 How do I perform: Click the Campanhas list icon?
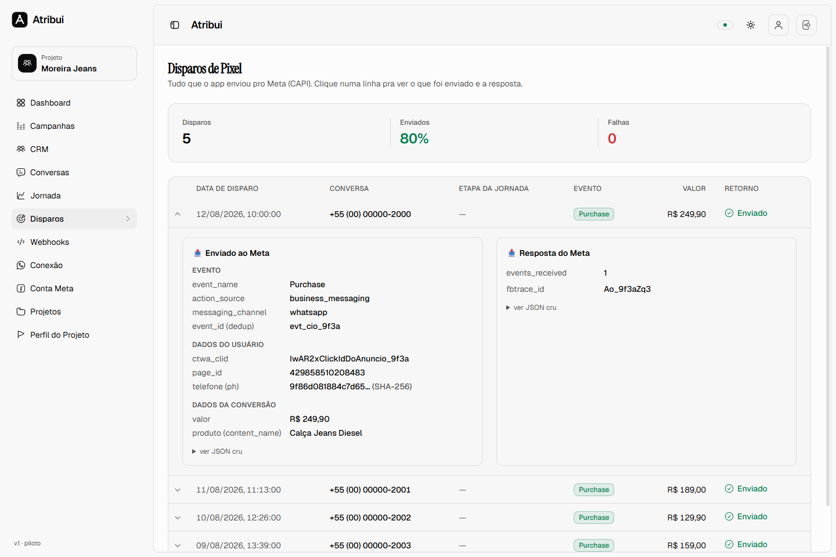[x=21, y=126]
